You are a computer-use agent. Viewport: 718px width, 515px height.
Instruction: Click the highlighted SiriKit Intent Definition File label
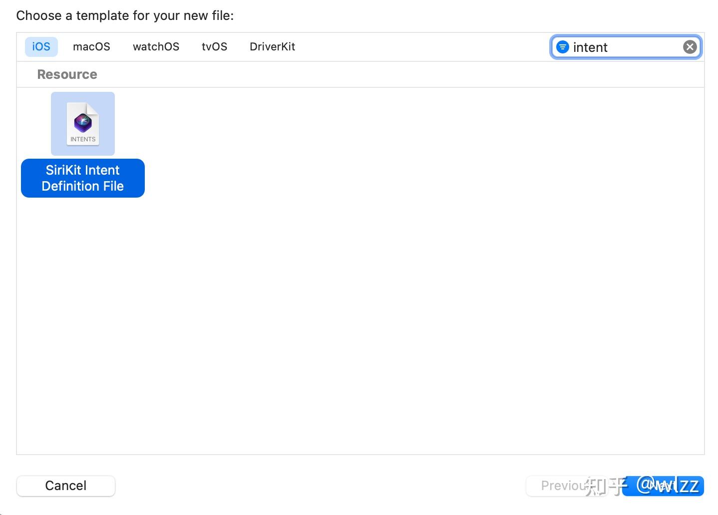(x=82, y=178)
